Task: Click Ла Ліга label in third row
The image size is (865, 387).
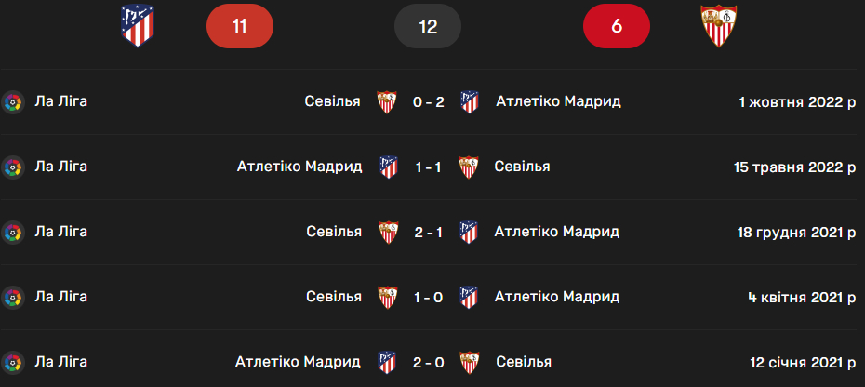Action: click(x=60, y=232)
